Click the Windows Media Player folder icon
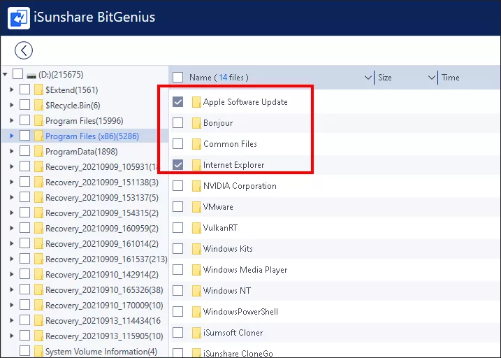Screen dimensions: 501x358 196,270
